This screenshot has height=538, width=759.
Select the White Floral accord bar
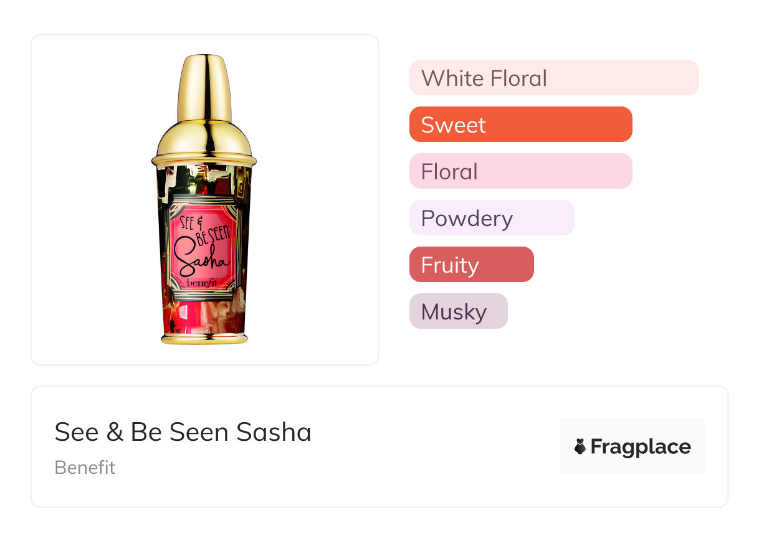pyautogui.click(x=553, y=78)
